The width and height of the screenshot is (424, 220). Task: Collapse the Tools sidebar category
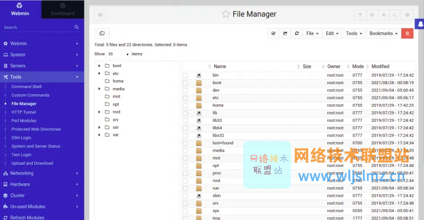(x=42, y=77)
